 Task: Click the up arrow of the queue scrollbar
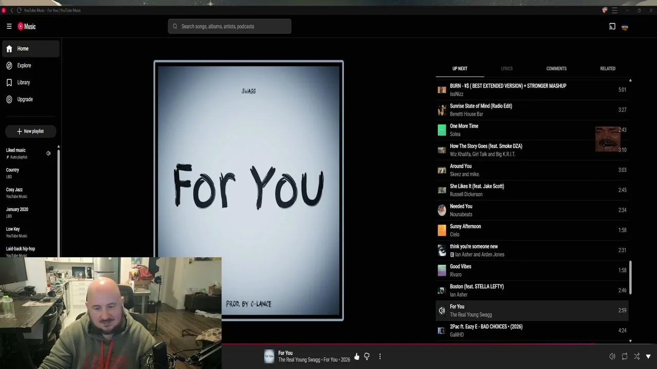tap(630, 80)
